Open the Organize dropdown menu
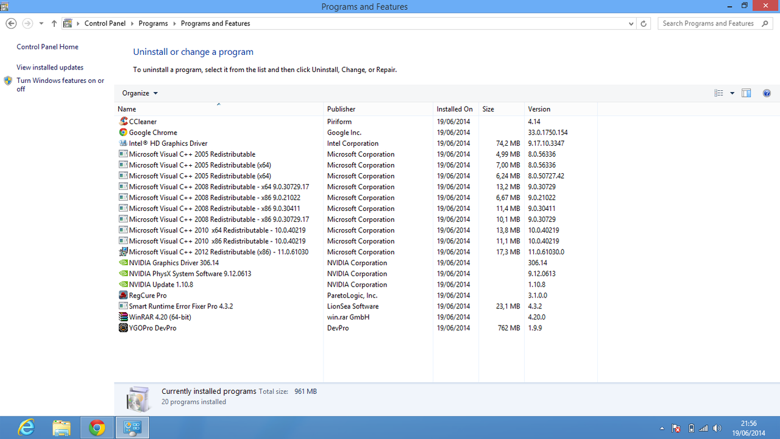This screenshot has width=780, height=439. [140, 93]
